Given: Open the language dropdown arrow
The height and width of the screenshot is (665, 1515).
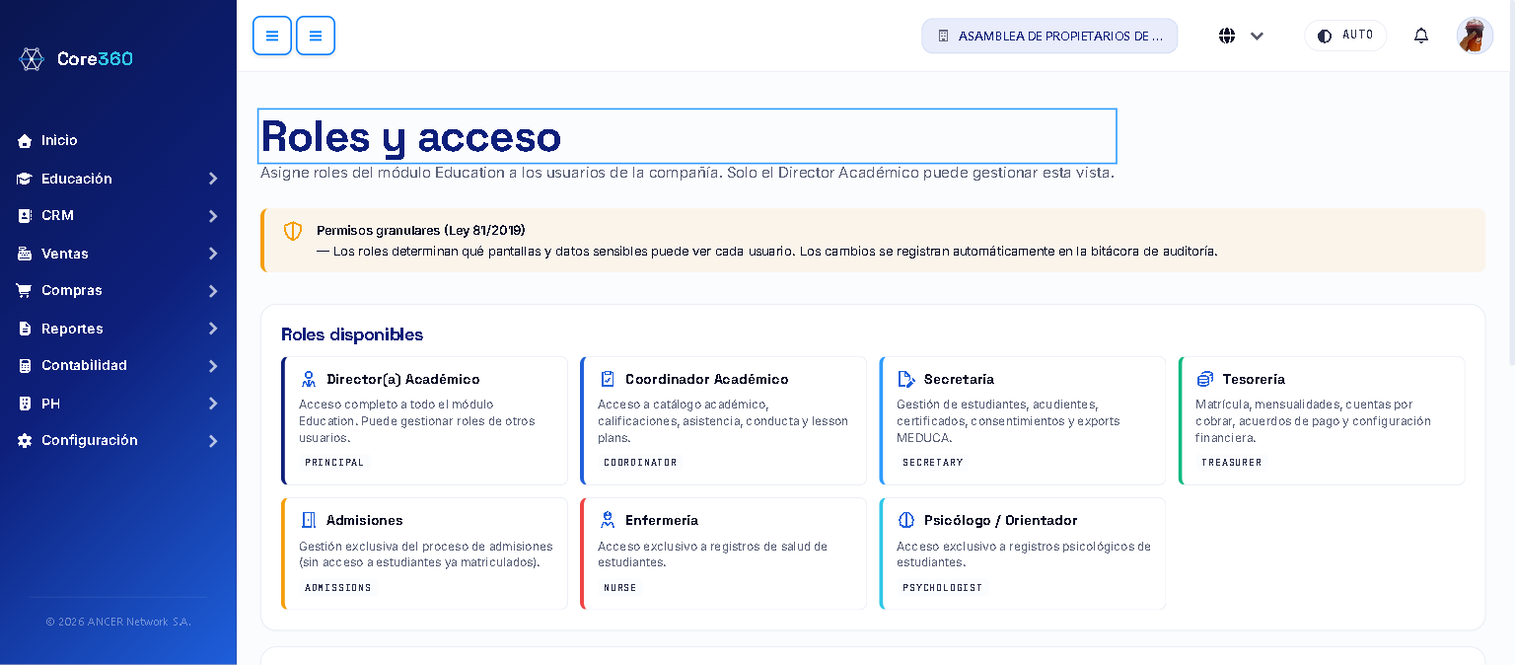Looking at the screenshot, I should click(x=1257, y=37).
